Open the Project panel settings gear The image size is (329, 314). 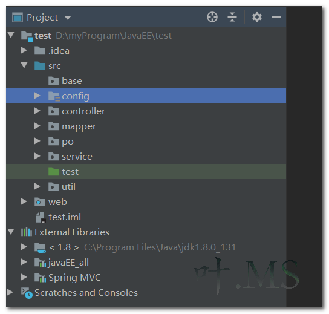coord(257,17)
